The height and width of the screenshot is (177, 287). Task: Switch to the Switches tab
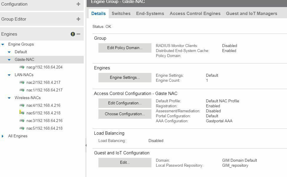121,14
